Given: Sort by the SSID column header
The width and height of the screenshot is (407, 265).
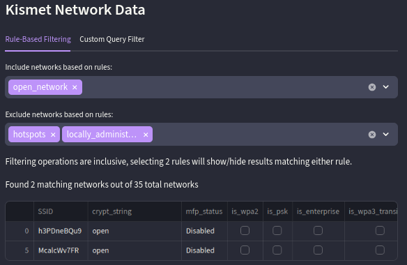Looking at the screenshot, I should pos(61,211).
